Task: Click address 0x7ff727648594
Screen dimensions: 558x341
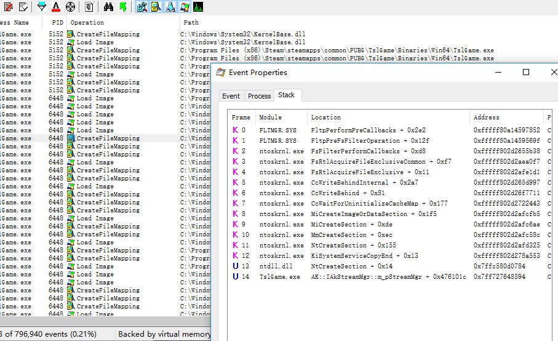Action: point(500,276)
